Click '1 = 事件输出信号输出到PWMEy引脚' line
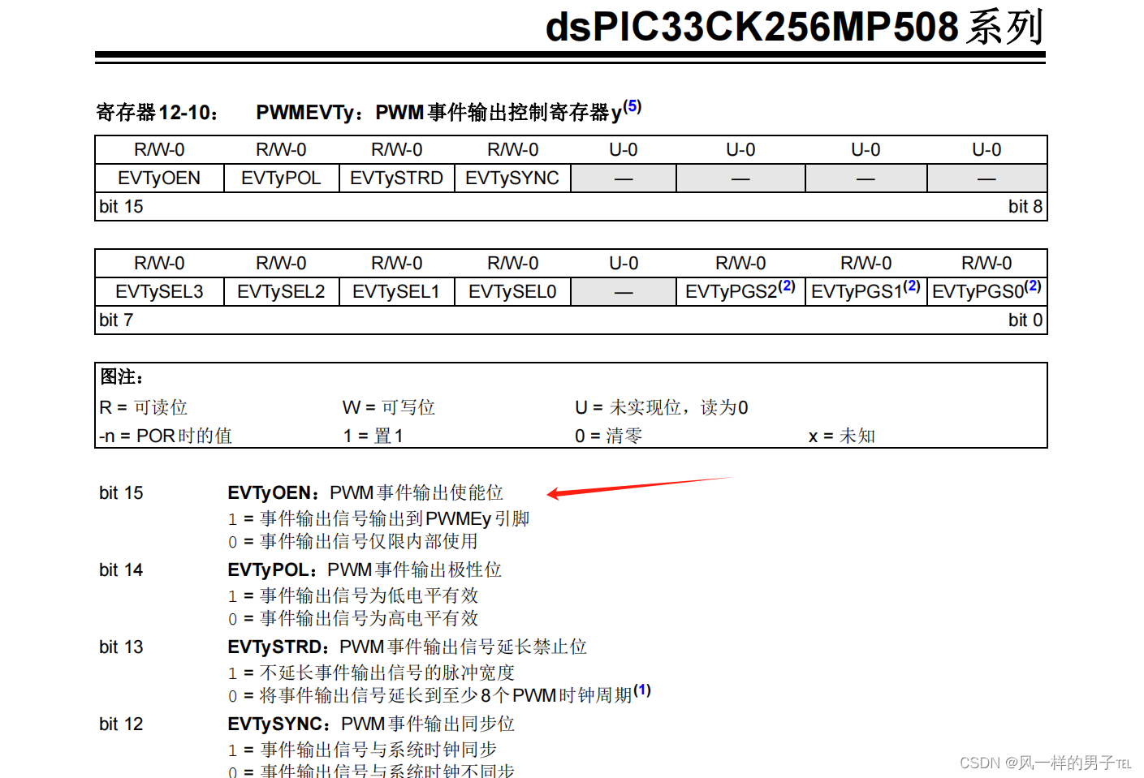The width and height of the screenshot is (1144, 778). pyautogui.click(x=379, y=518)
